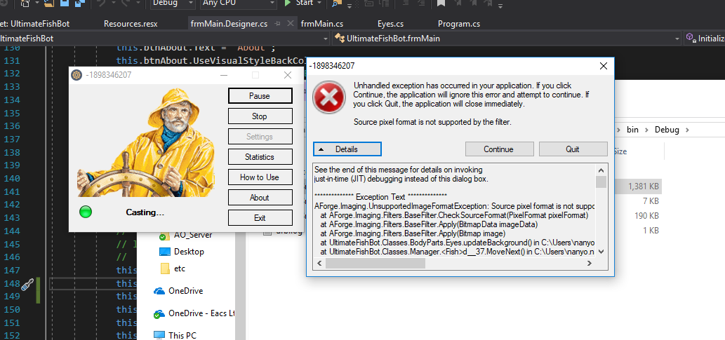
Task: Click the This PC monitor icon
Action: [x=159, y=335]
